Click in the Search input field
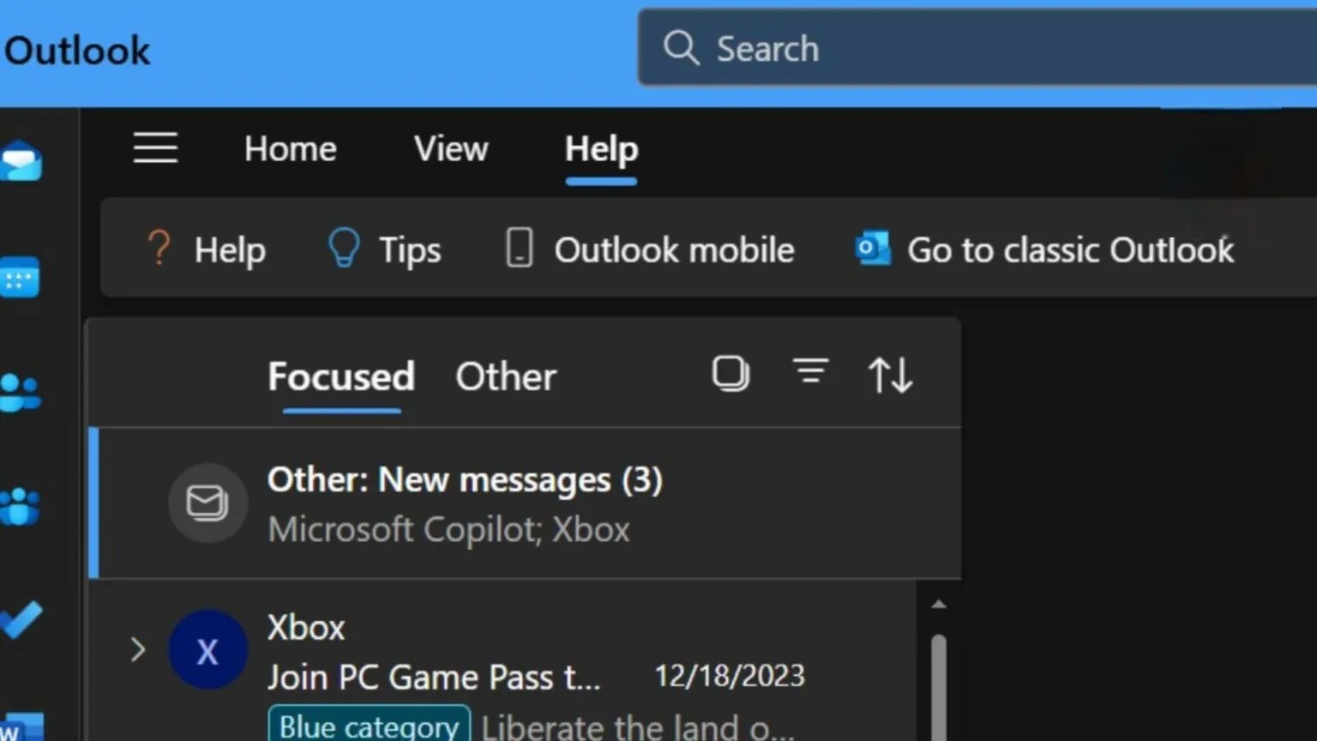1317x741 pixels. [x=977, y=48]
